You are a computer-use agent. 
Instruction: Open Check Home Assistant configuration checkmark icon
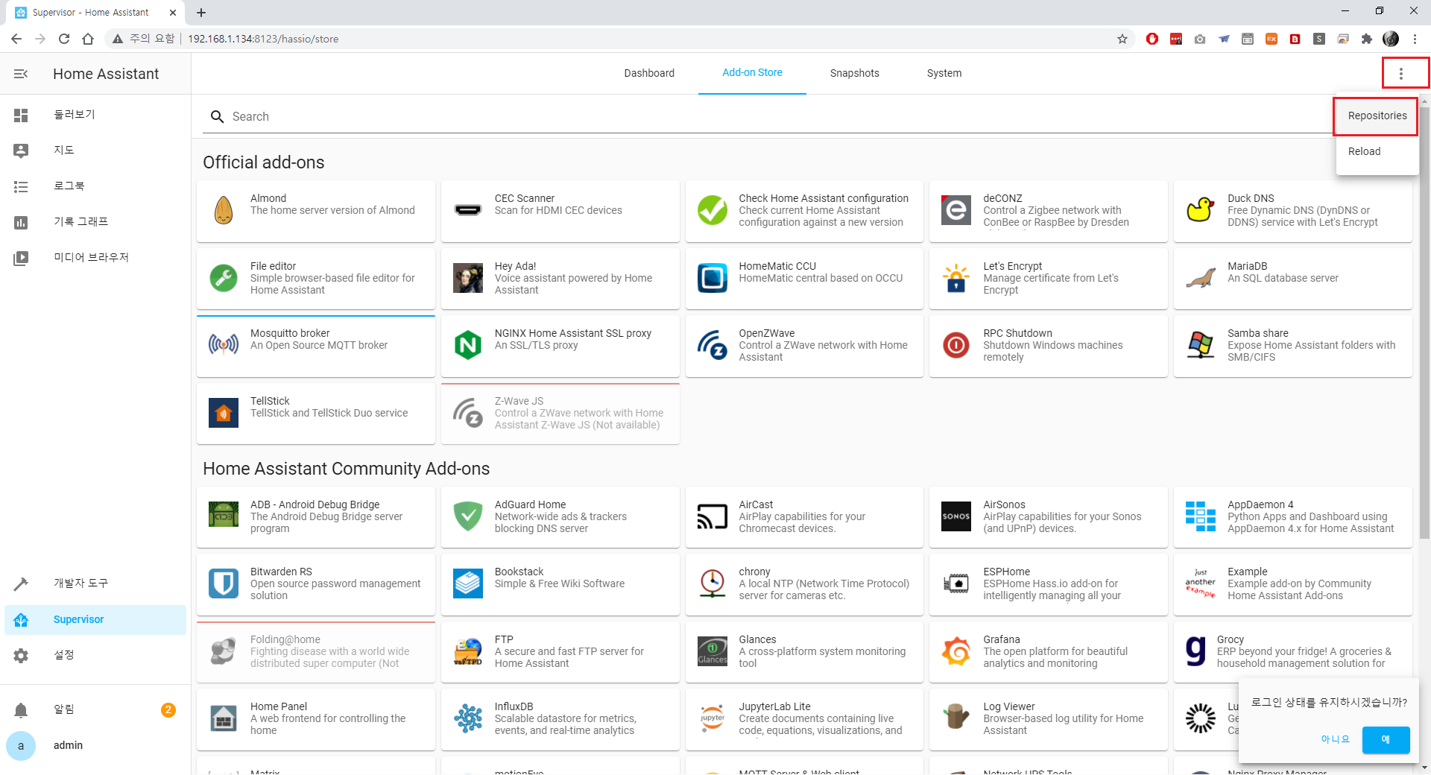[x=713, y=210]
